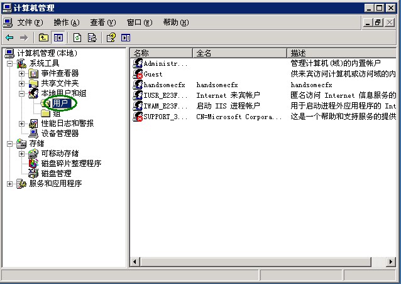Open the 帮助(H) menu
The height and width of the screenshot is (284, 401).
tap(176, 23)
